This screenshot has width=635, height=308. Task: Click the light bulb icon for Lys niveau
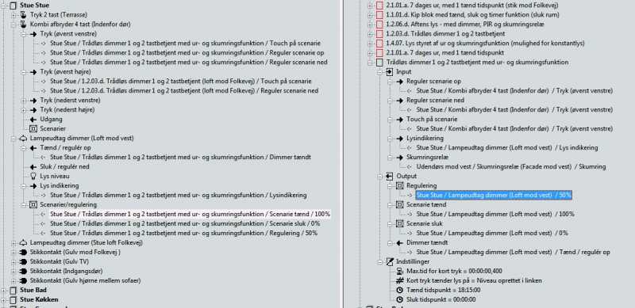tap(33, 177)
